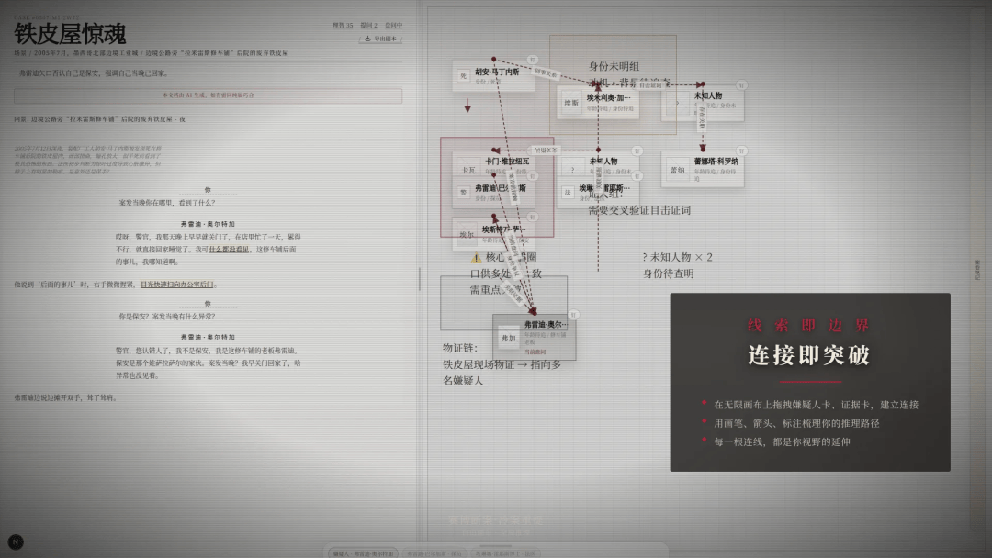Click the bottom tab bar drag handle

tap(496, 545)
